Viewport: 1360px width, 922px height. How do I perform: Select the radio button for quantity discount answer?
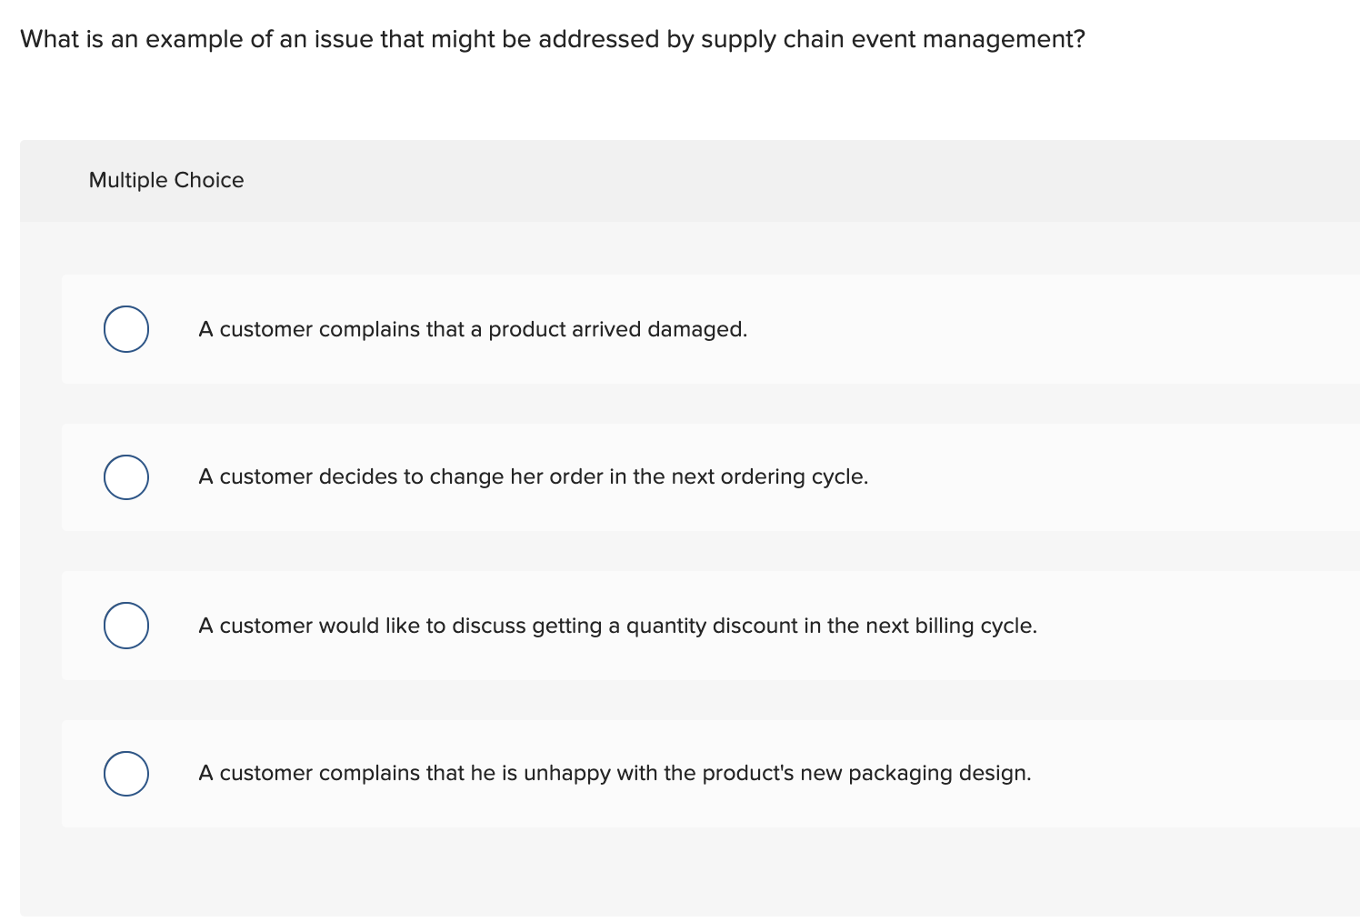coord(126,625)
